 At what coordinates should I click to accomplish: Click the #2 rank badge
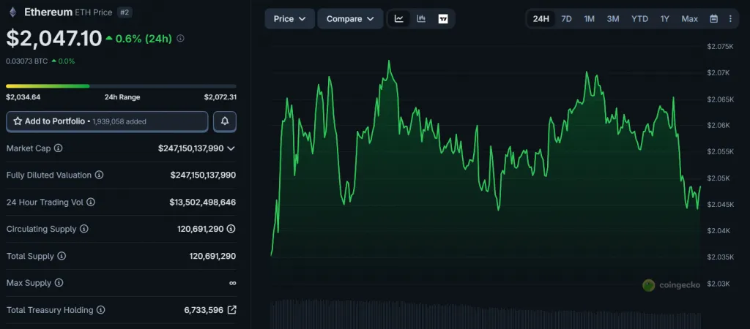coord(125,12)
